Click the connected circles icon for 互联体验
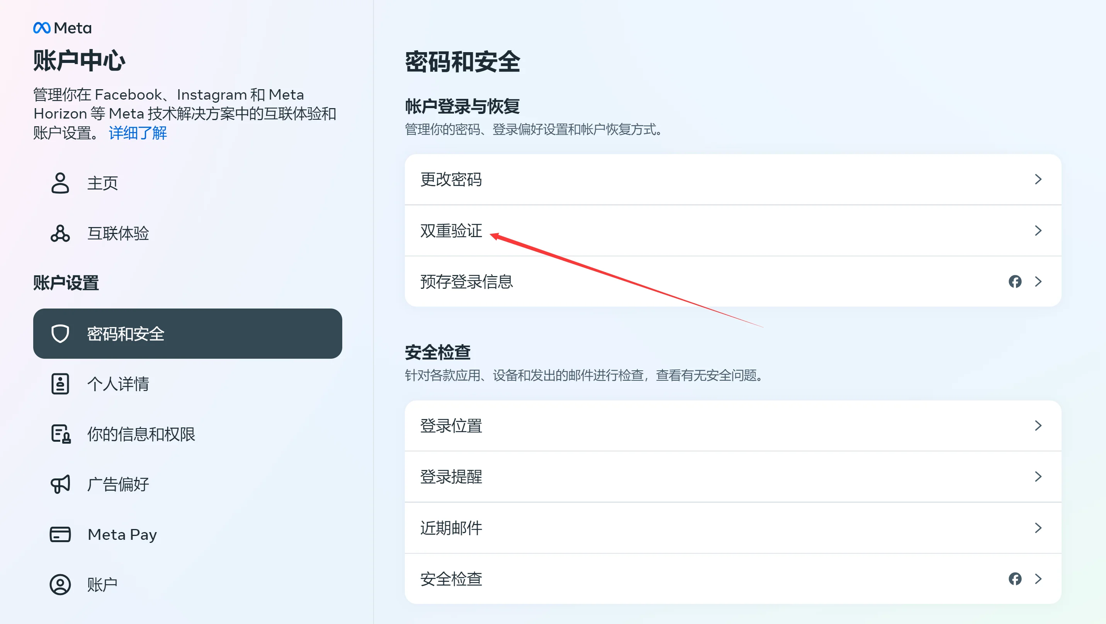This screenshot has height=624, width=1106. coord(60,234)
